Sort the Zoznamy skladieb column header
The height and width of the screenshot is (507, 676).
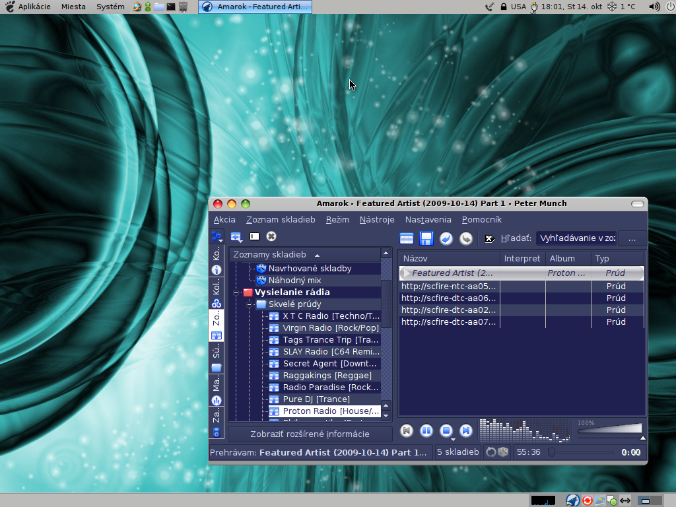(x=305, y=255)
